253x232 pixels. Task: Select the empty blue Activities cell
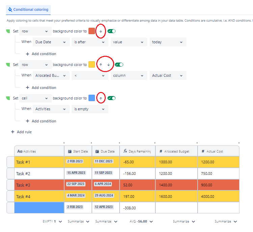(x=39, y=208)
